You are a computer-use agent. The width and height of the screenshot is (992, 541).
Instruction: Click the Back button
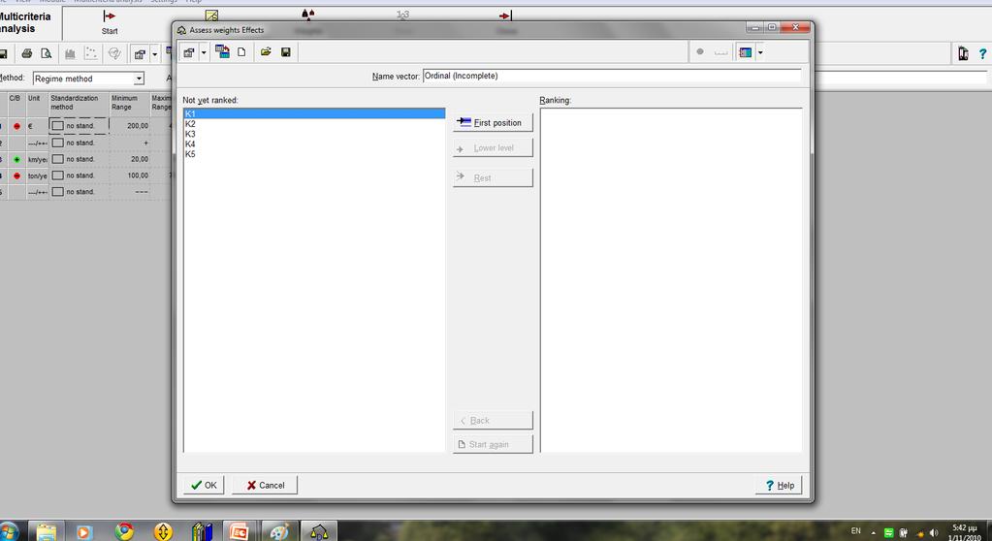493,420
